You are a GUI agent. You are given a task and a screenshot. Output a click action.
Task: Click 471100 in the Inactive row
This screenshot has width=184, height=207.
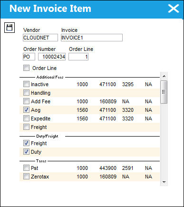pos(108,84)
